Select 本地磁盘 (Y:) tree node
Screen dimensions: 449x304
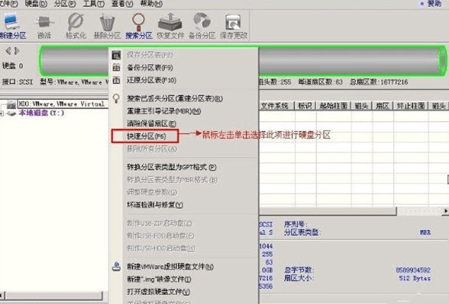tap(41, 113)
